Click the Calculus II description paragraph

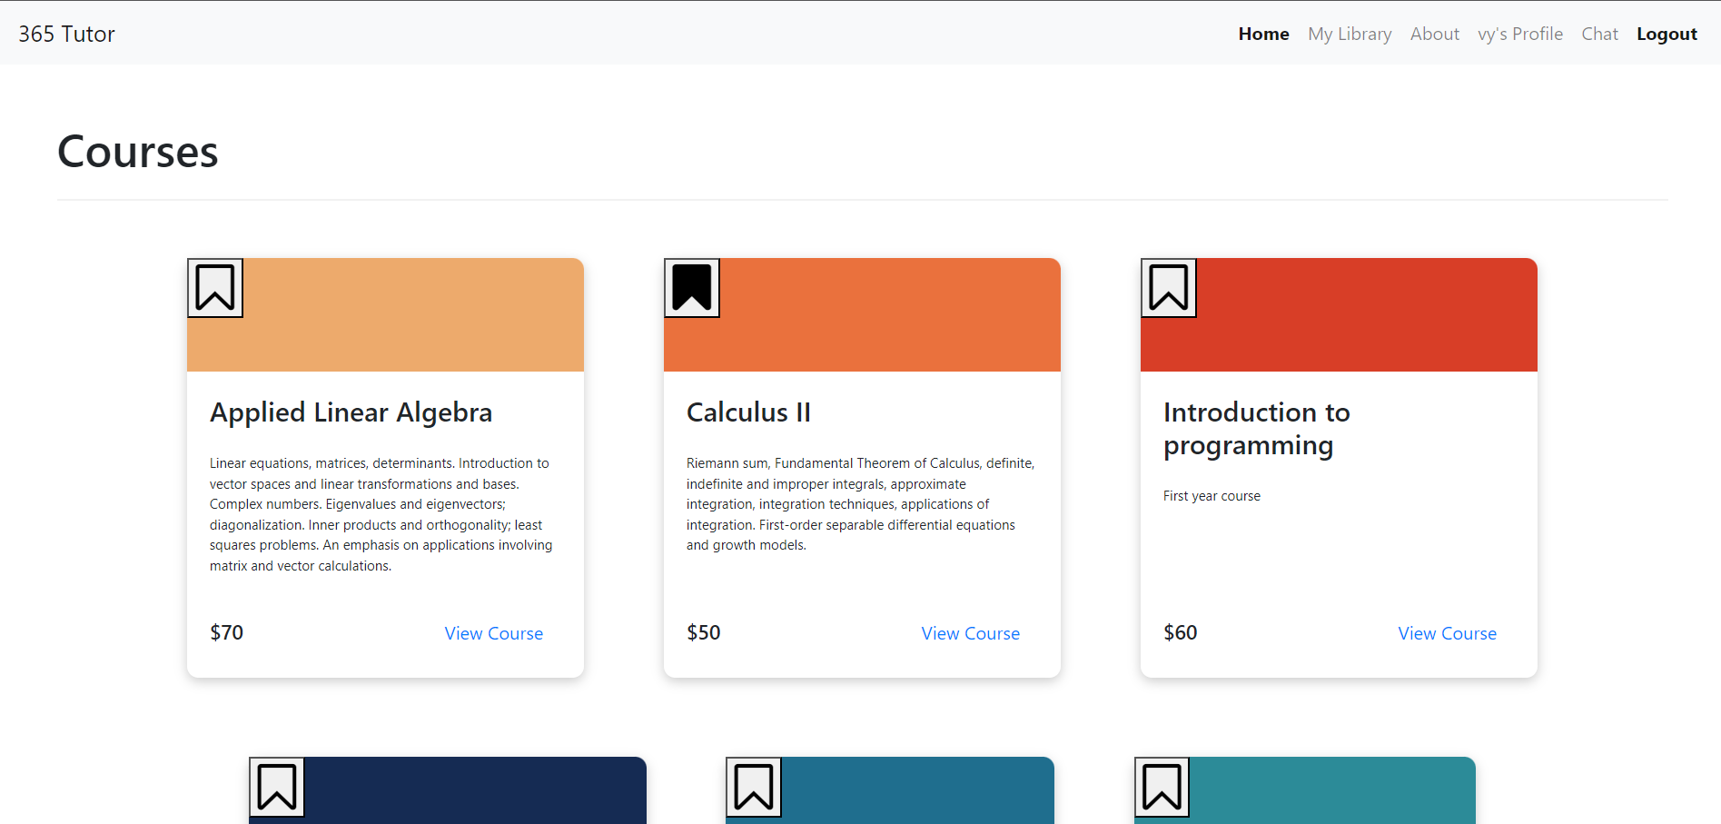coord(860,504)
